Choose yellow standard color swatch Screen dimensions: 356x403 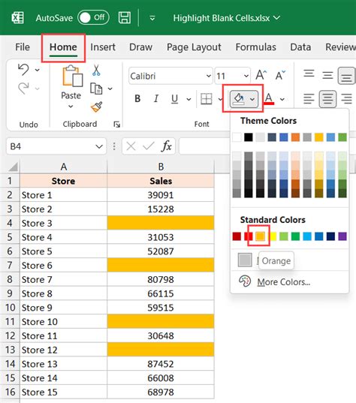tap(273, 236)
